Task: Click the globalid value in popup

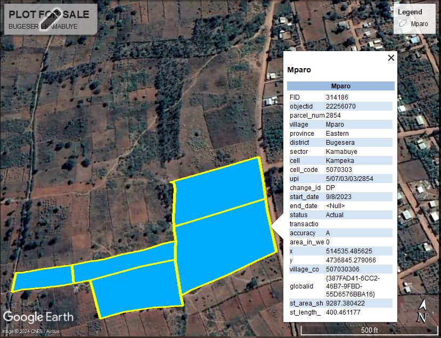Action: pos(352,286)
